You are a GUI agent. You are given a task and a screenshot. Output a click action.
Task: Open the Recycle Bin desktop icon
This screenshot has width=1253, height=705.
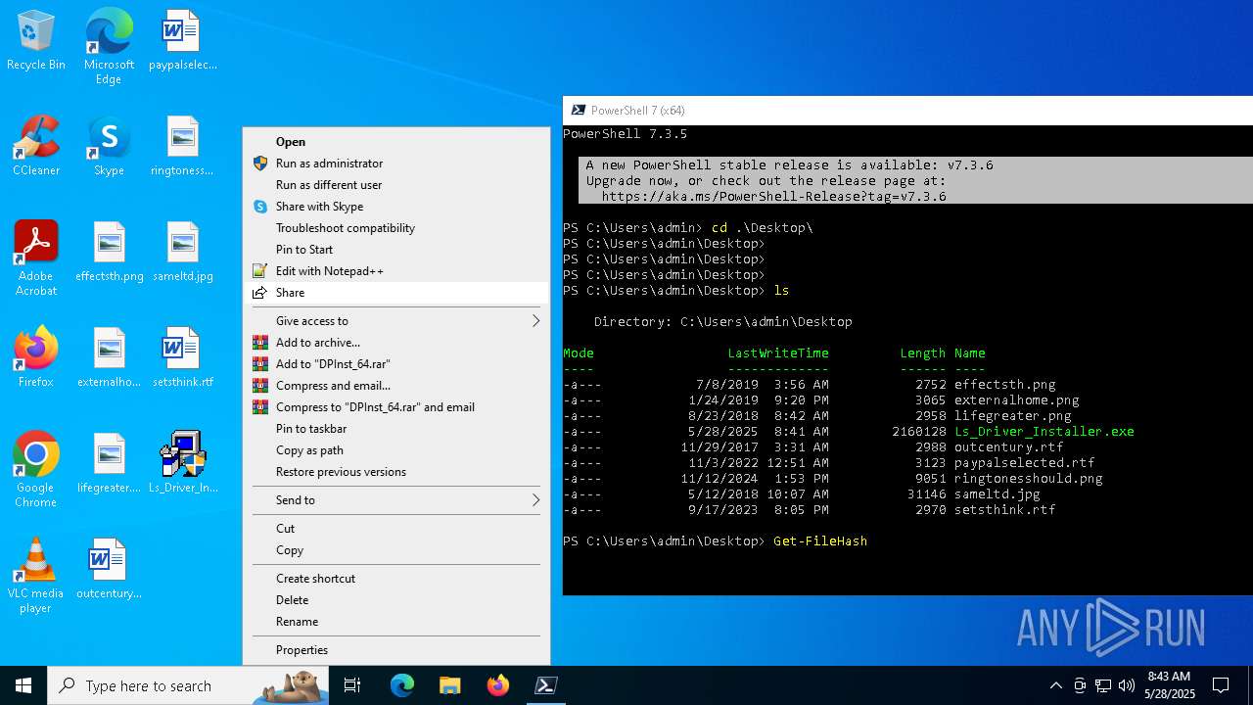pos(36,41)
